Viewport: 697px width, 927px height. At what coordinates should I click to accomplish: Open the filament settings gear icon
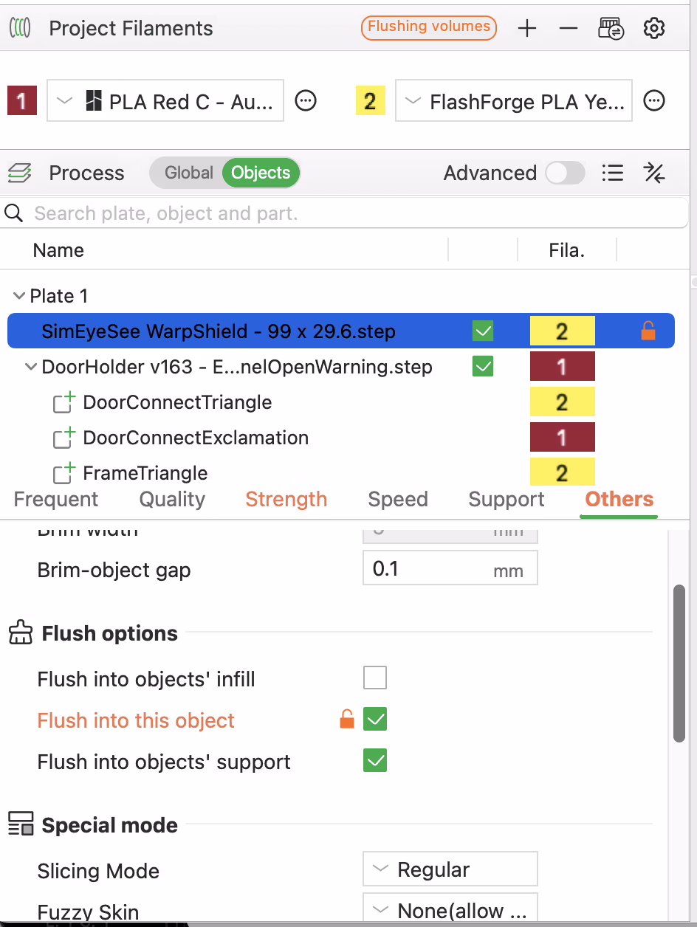[x=654, y=29]
